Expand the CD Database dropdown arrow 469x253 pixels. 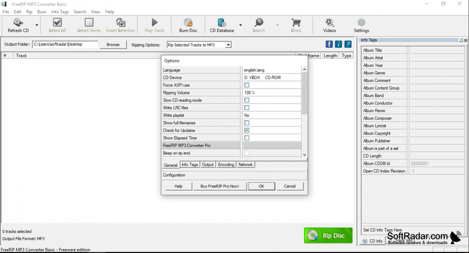[240, 25]
